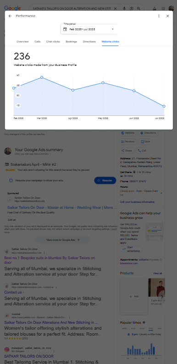The height and width of the screenshot is (364, 177).
Task: Switch to the Directions tab
Action: click(89, 42)
